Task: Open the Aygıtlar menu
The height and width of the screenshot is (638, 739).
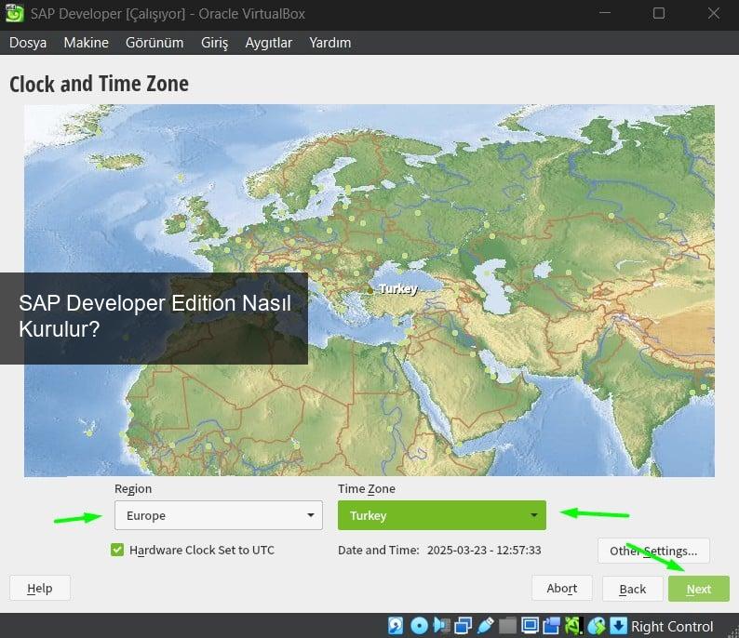Action: point(268,43)
